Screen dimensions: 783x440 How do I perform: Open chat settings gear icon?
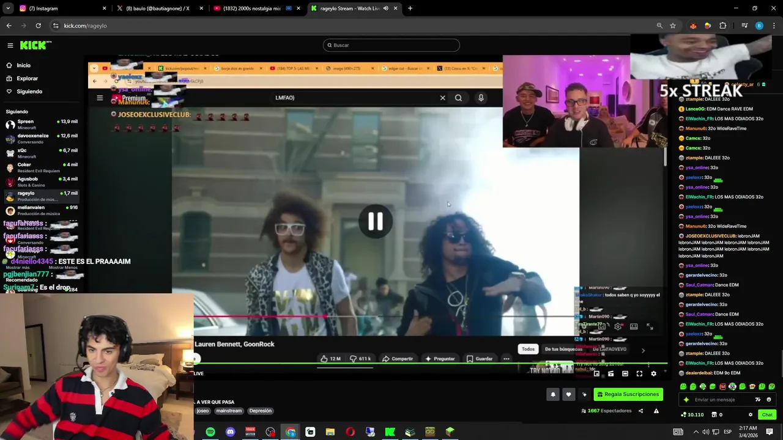[x=751, y=415]
